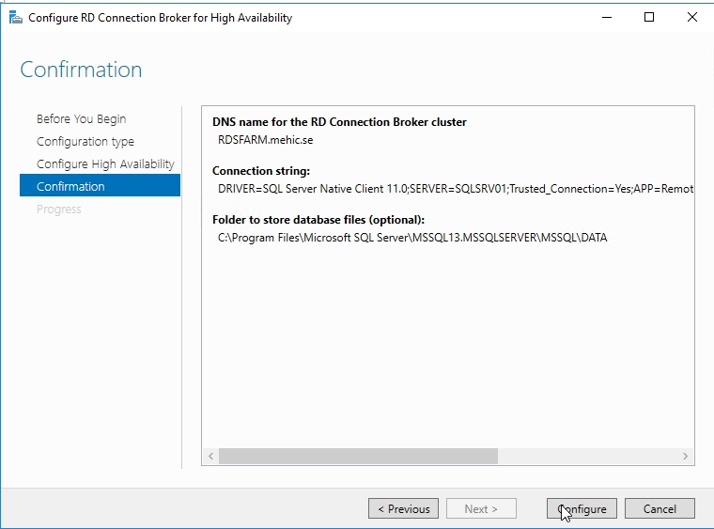The image size is (714, 529).
Task: Click the RDSFARM.mehic.se DNS name value
Action: (x=266, y=140)
